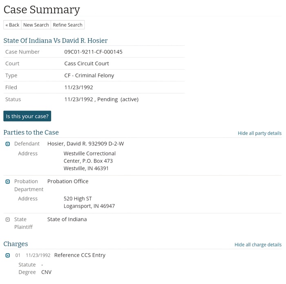This screenshot has height=284, width=286.
Task: Click defendant name Hosier, David R.
Action: [85, 144]
